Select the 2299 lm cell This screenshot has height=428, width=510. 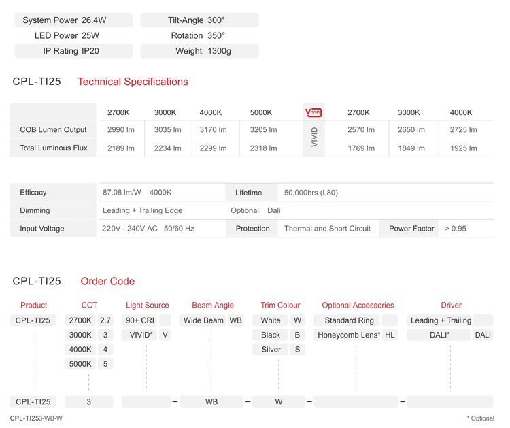(x=213, y=148)
